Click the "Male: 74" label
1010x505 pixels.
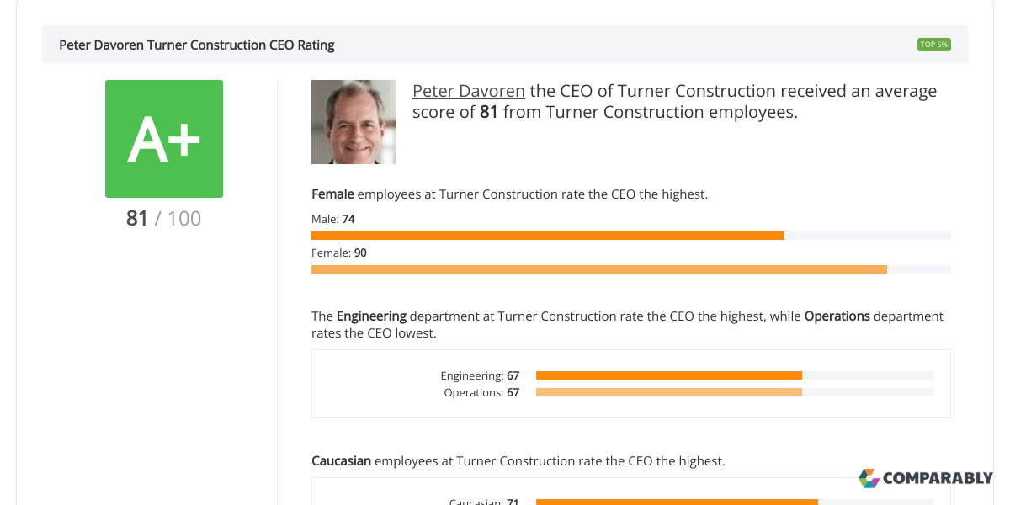point(333,219)
